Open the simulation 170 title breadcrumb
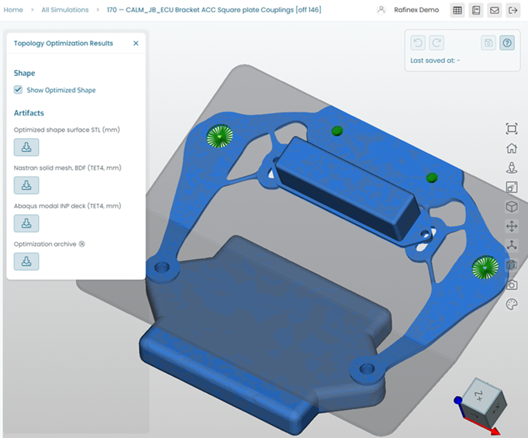The width and height of the screenshot is (528, 438). (x=214, y=10)
